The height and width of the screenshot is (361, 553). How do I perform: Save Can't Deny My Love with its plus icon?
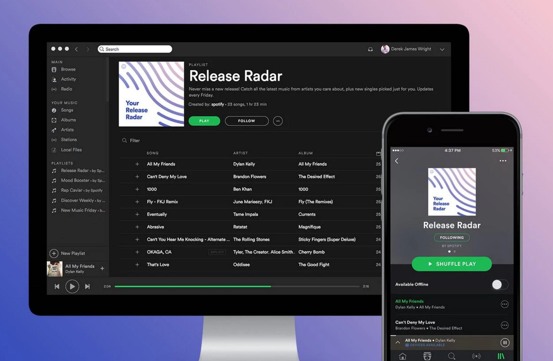(x=137, y=177)
